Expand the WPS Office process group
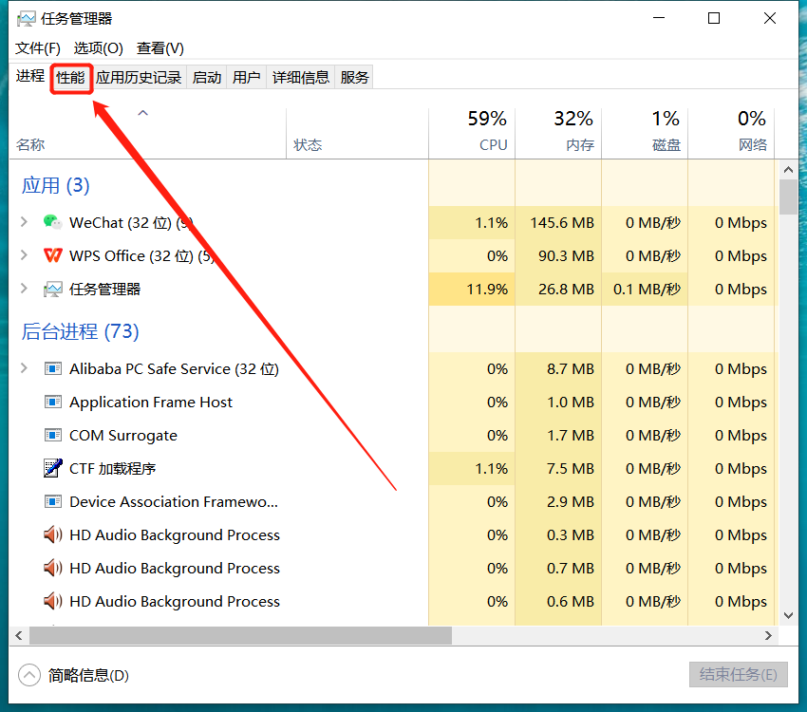 pos(24,255)
